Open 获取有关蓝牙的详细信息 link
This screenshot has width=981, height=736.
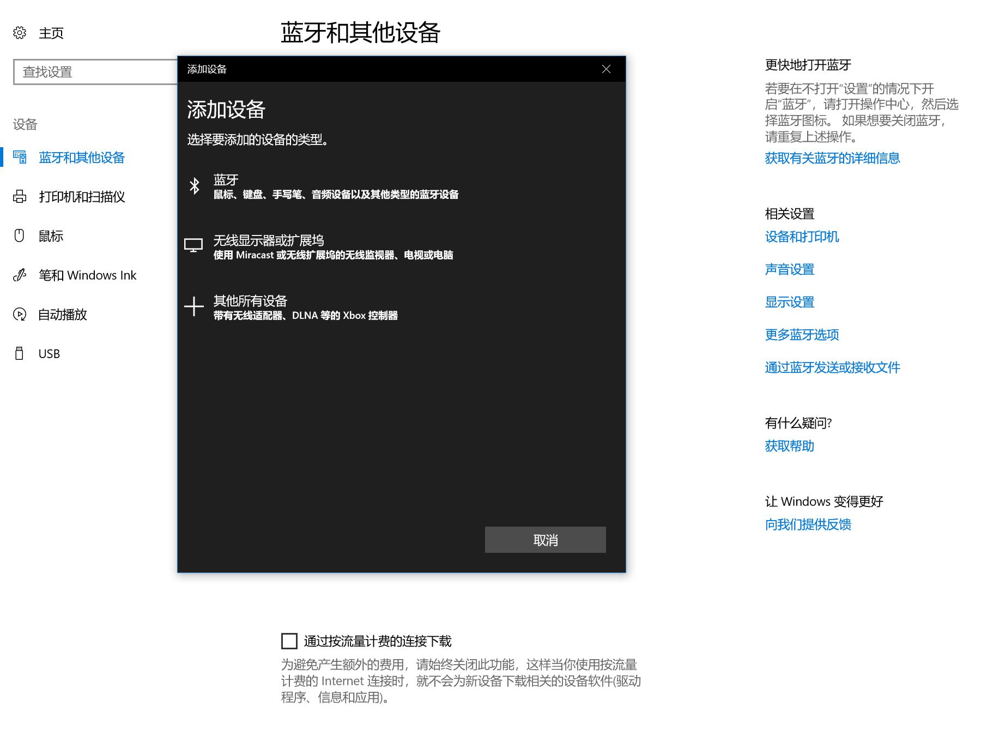pyautogui.click(x=832, y=158)
